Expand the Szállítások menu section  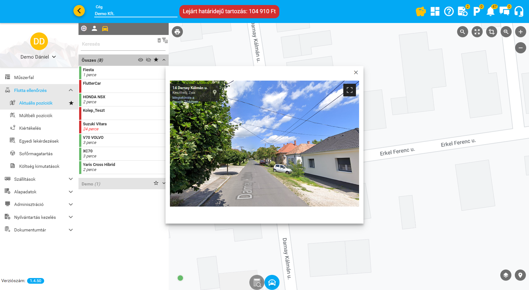click(71, 179)
